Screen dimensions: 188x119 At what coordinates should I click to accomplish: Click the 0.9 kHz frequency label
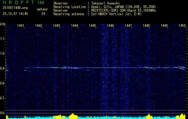(2, 68)
